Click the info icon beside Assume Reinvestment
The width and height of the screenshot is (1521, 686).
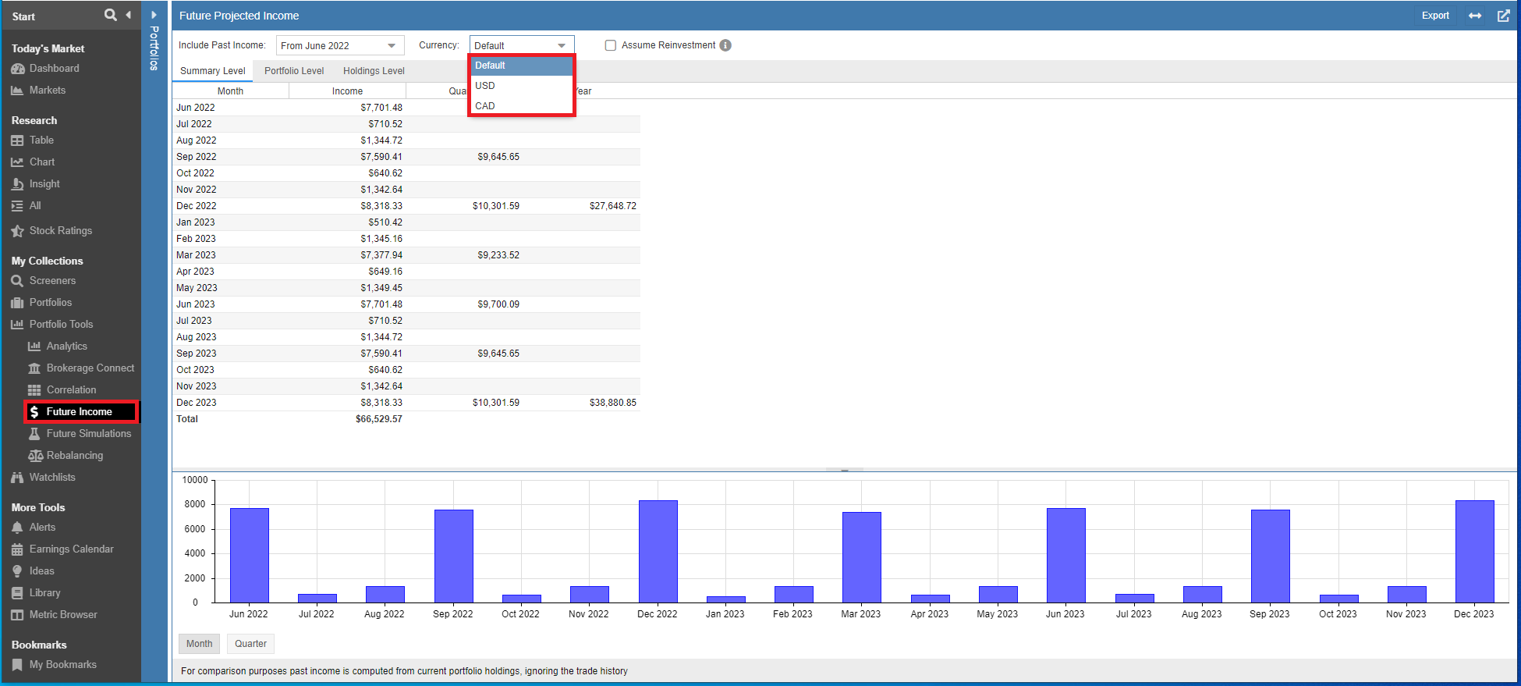[725, 45]
